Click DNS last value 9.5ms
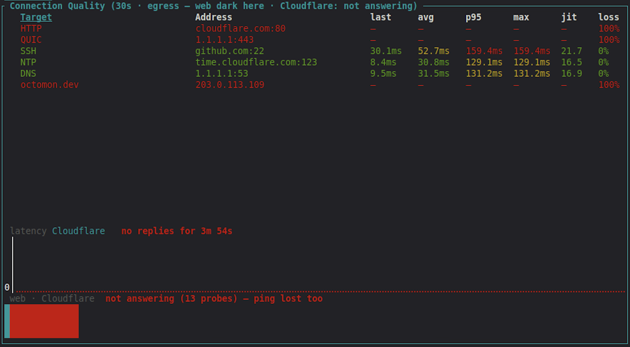This screenshot has width=630, height=347. 383,74
